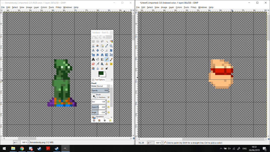Click the brush preview button in Tool Options
The width and height of the screenshot is (270, 152).
pyautogui.click(x=94, y=96)
